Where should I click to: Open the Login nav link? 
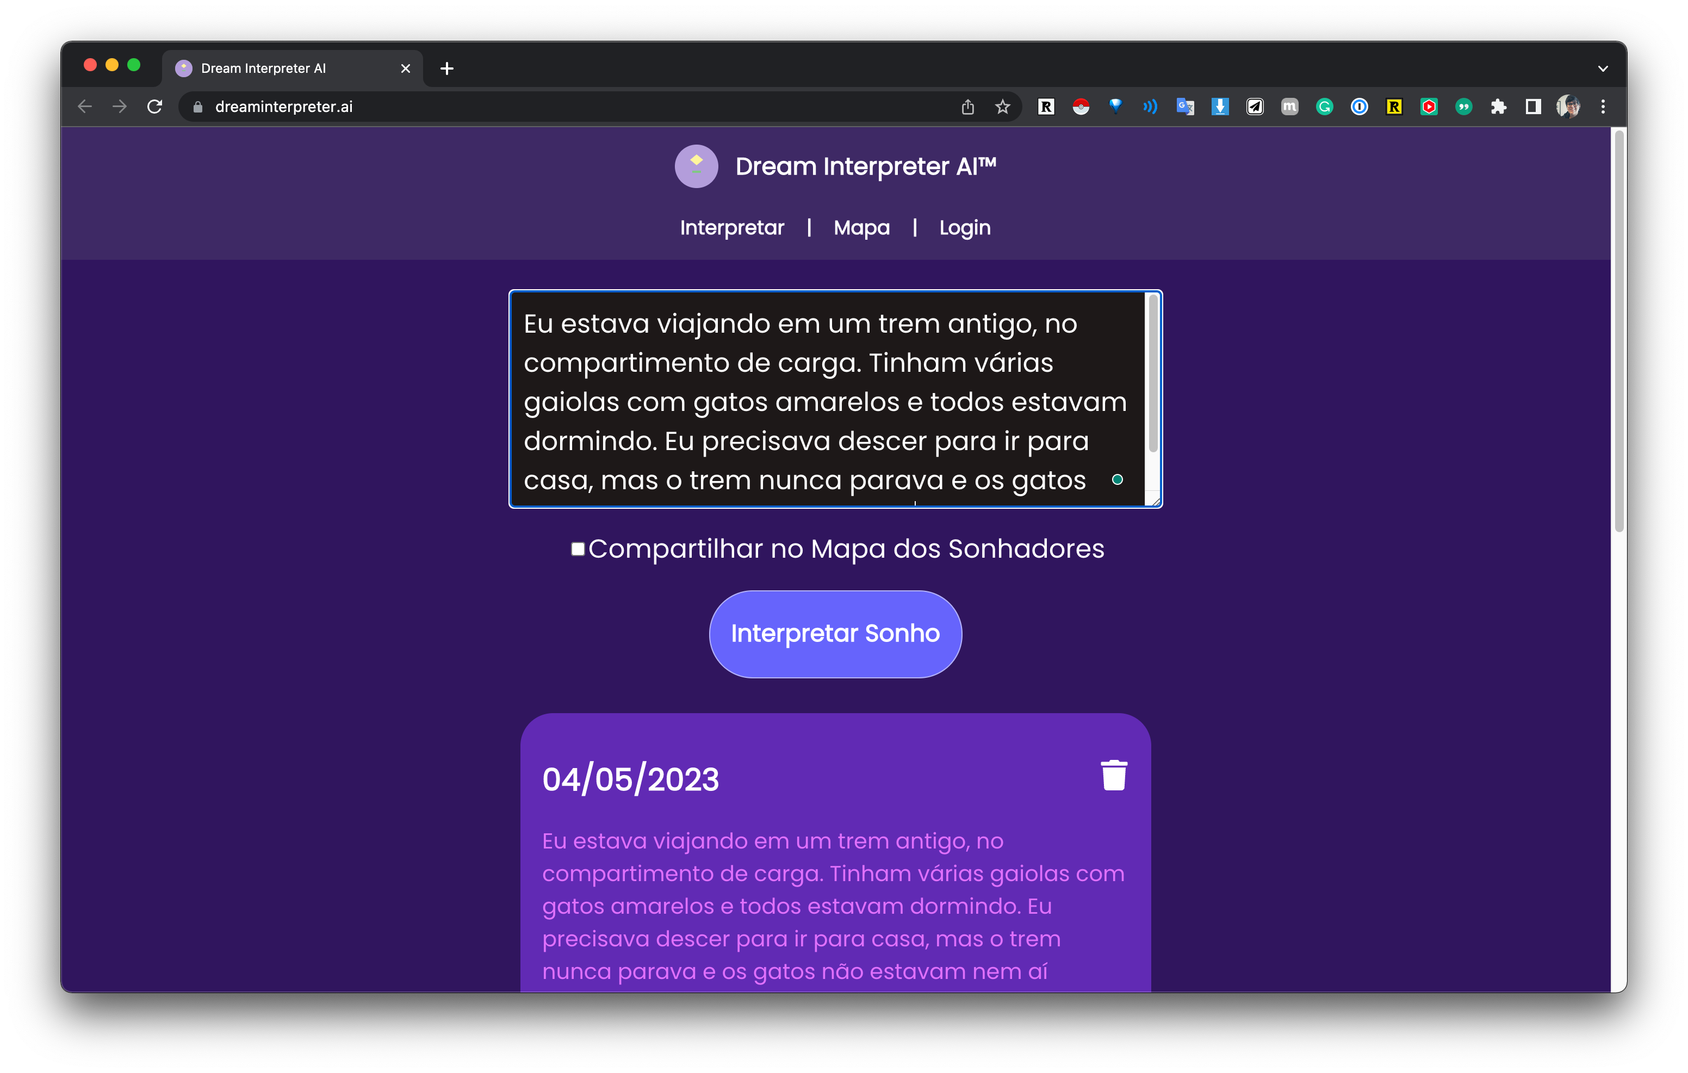[965, 228]
